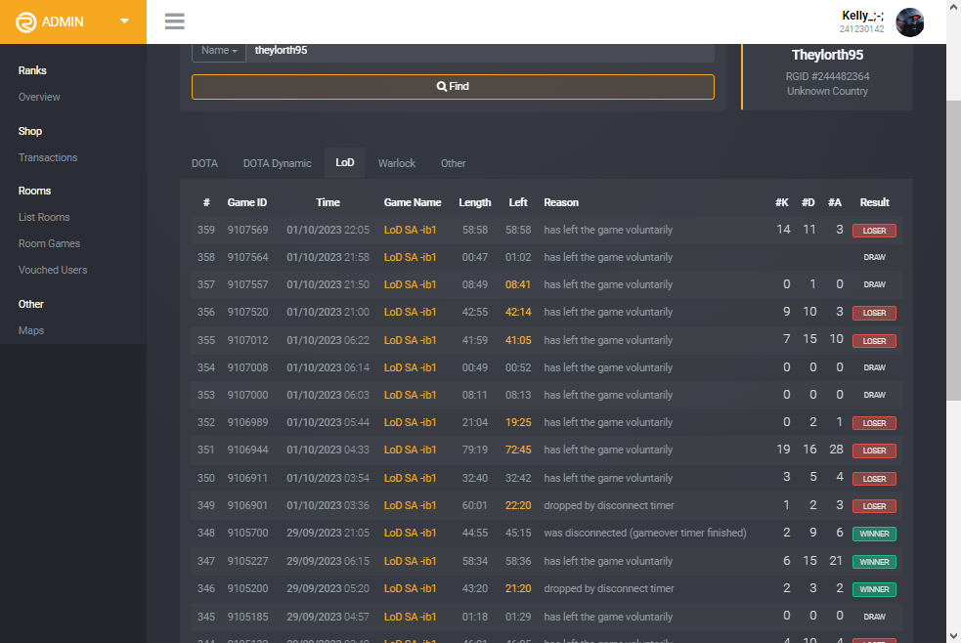Open LoD SA -ib1 link for game 9107012
This screenshot has height=643, width=961.
(410, 340)
